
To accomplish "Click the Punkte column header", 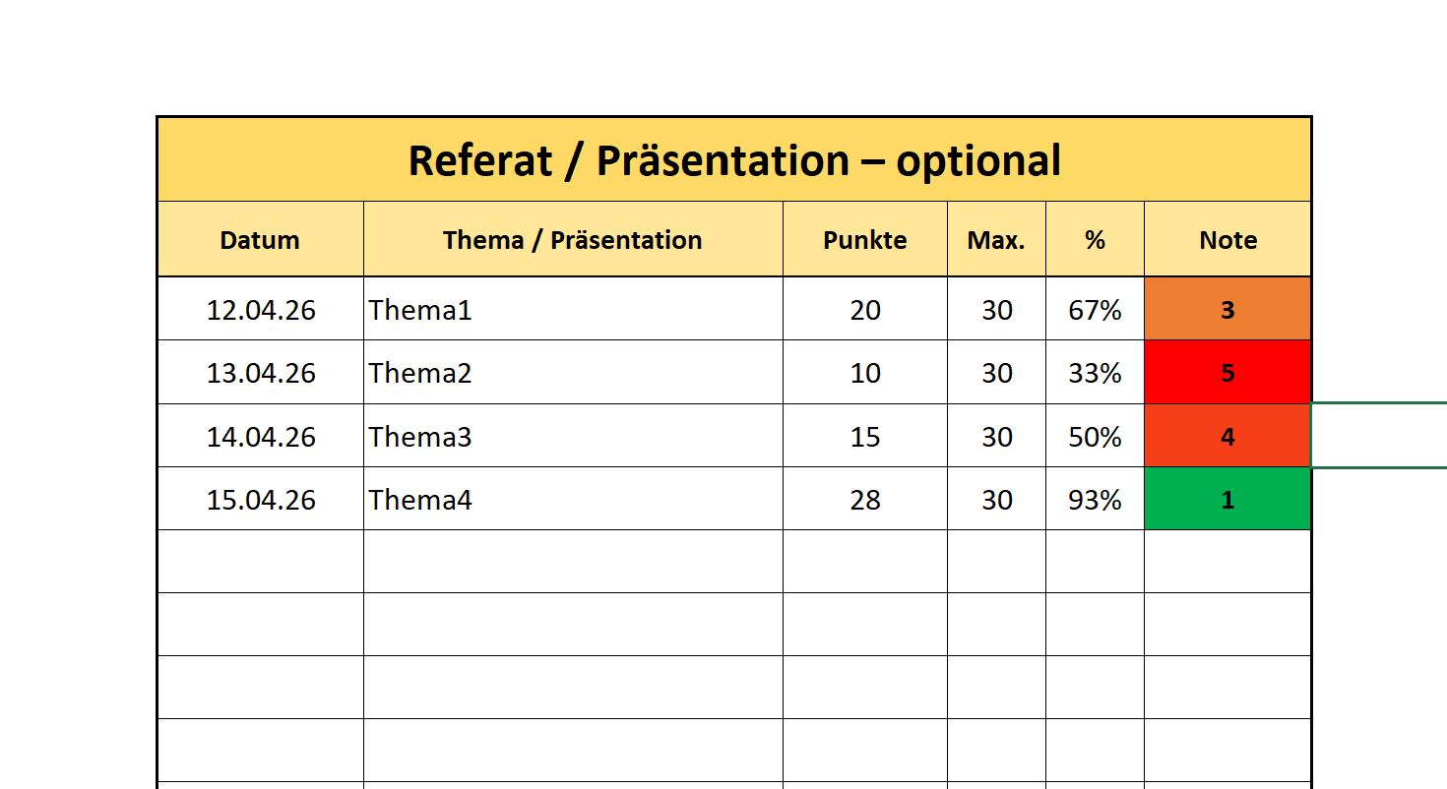I will click(x=865, y=239).
